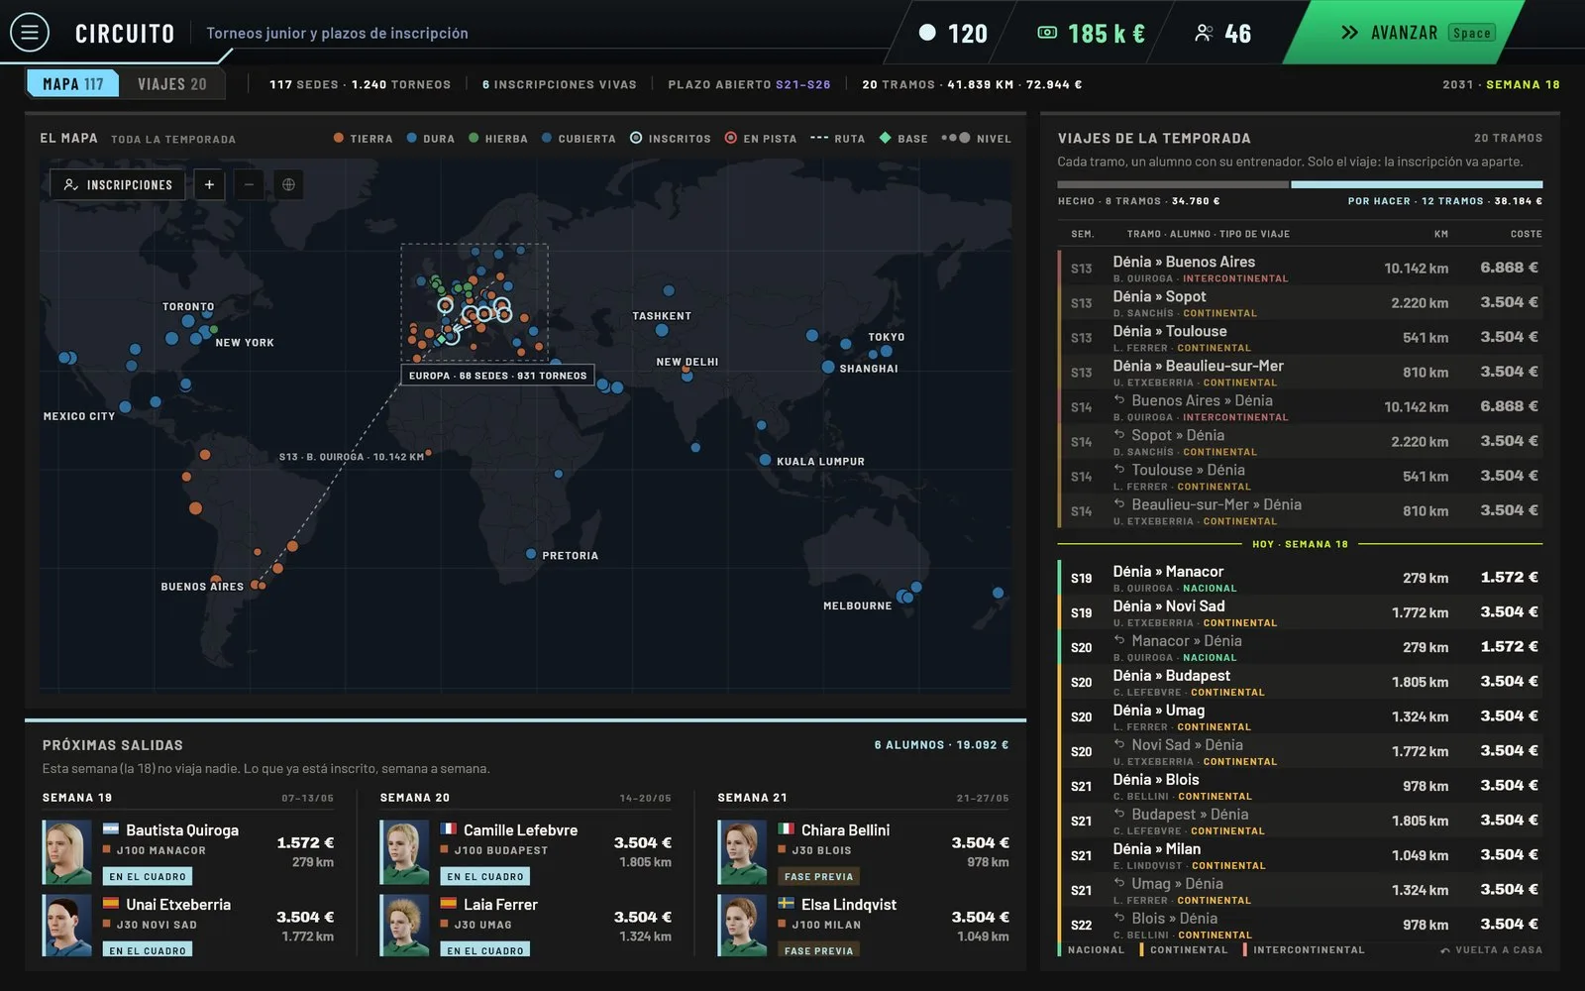Select Laia Ferrer's portrait thumbnail
This screenshot has height=991, width=1585.
pos(404,926)
